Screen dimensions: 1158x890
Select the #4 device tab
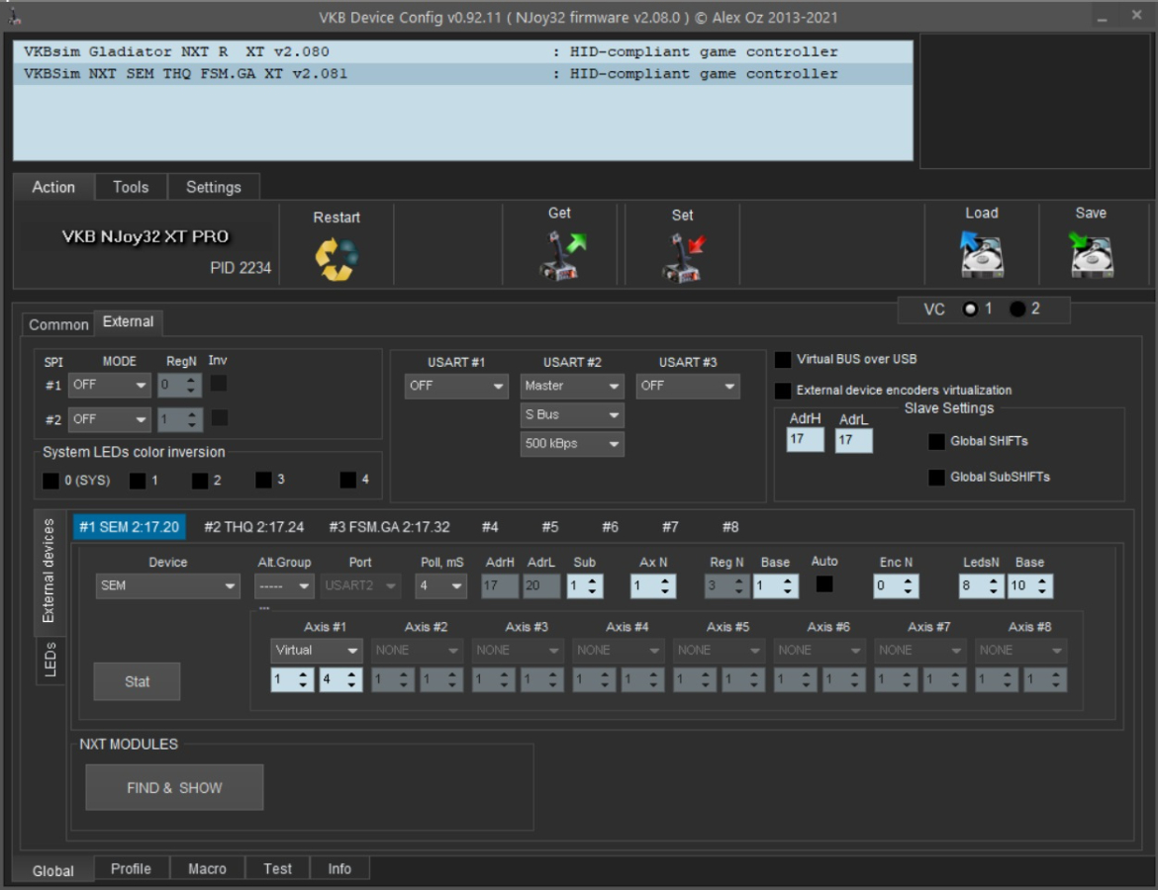tap(490, 527)
